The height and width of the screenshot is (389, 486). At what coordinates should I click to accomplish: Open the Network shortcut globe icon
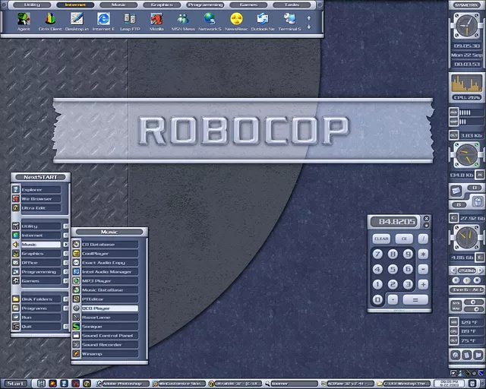point(210,19)
